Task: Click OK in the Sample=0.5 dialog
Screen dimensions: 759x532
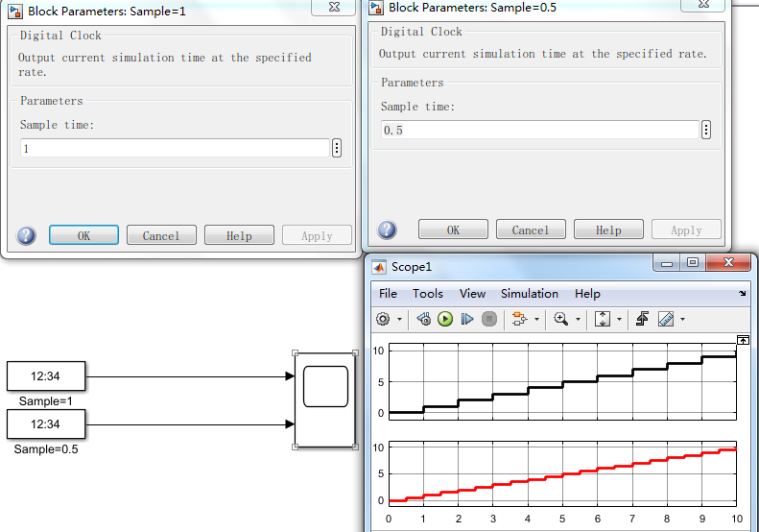Action: (x=453, y=230)
